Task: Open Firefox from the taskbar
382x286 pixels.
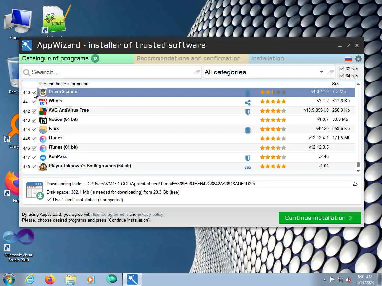Action: click(x=50, y=279)
